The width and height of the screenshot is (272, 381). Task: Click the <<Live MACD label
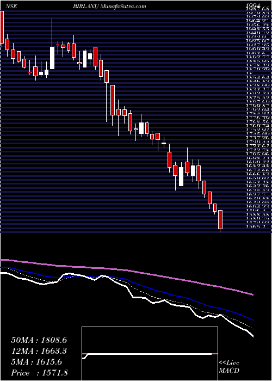pyautogui.click(x=229, y=367)
